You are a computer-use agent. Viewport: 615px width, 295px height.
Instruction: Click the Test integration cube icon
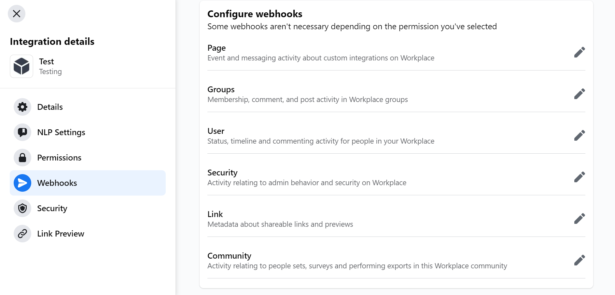[21, 66]
